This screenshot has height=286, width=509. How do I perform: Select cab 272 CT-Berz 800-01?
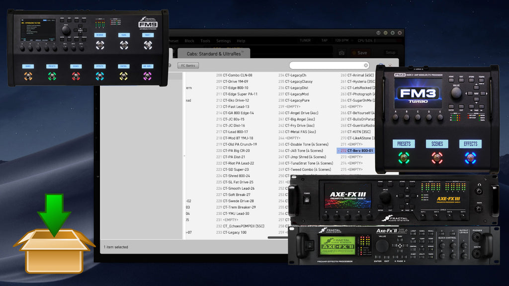point(356,150)
